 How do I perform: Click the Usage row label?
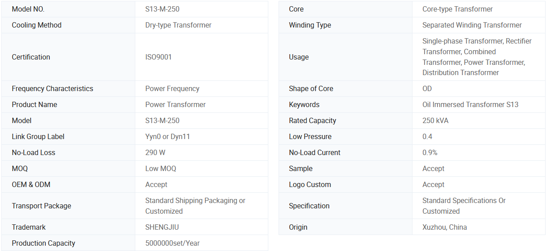pyautogui.click(x=299, y=57)
